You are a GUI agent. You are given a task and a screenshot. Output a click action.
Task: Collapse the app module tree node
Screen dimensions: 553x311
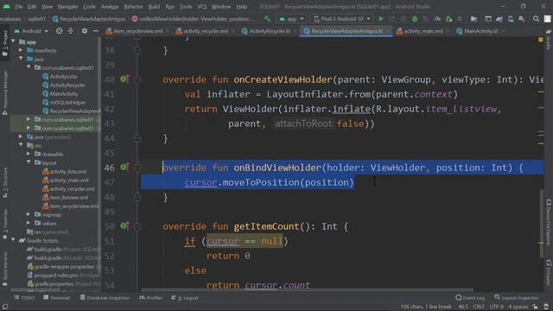(x=14, y=41)
